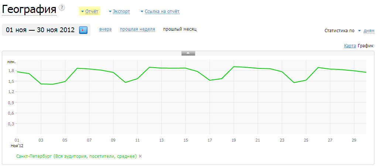Click the 29 date label on x-axis
The width and height of the screenshot is (377, 166).
pos(354,140)
